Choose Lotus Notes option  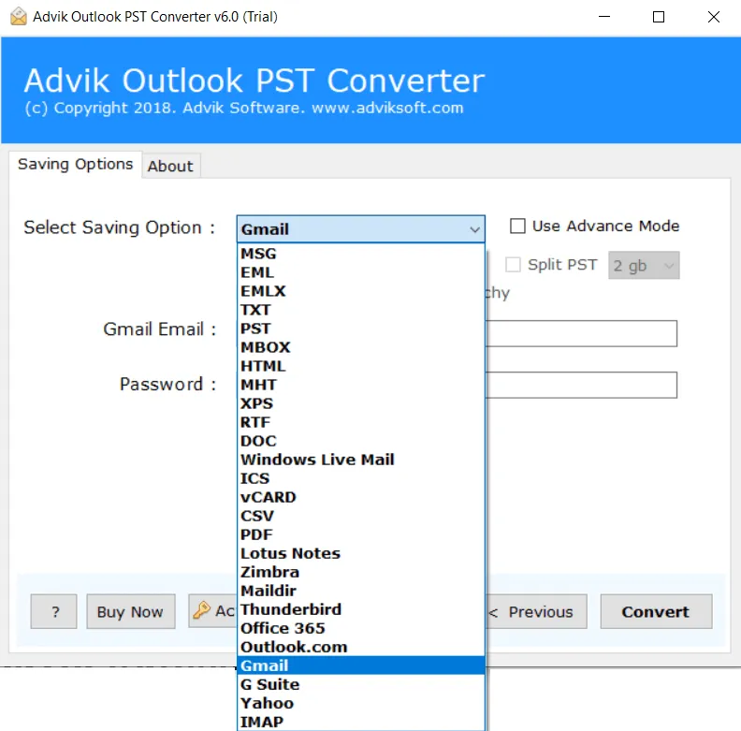pyautogui.click(x=361, y=553)
